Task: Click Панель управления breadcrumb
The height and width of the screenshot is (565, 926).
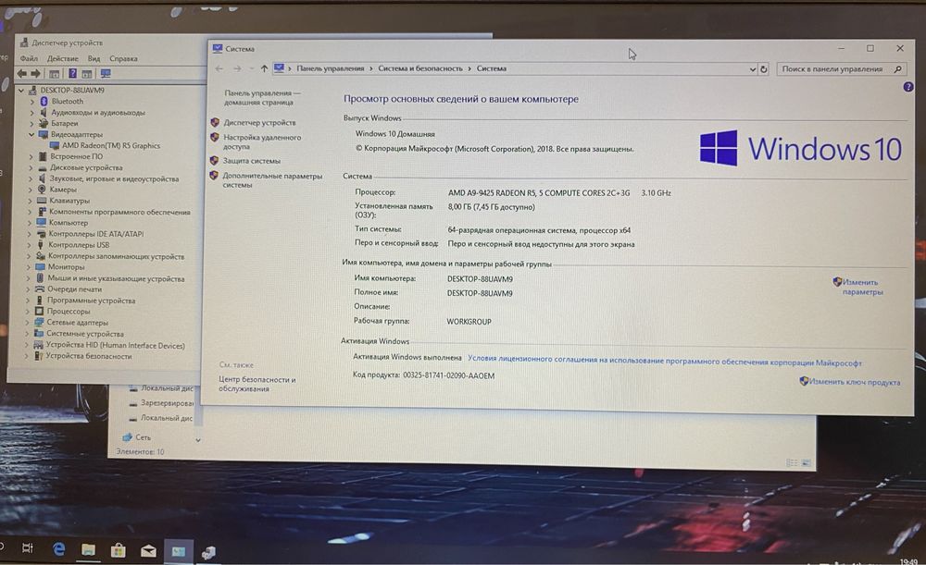Action: 331,68
